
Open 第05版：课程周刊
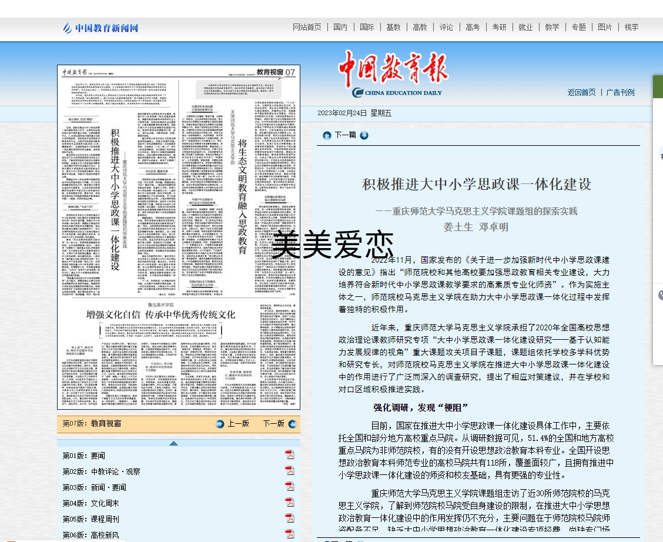(x=91, y=519)
